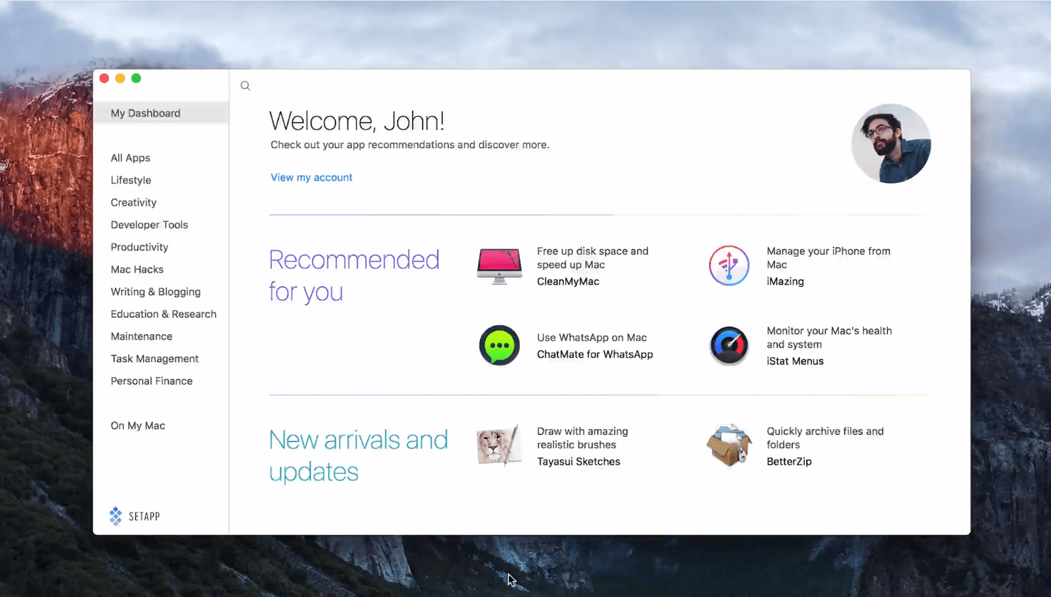Select My Dashboard in the sidebar
The height and width of the screenshot is (597, 1051).
[145, 113]
